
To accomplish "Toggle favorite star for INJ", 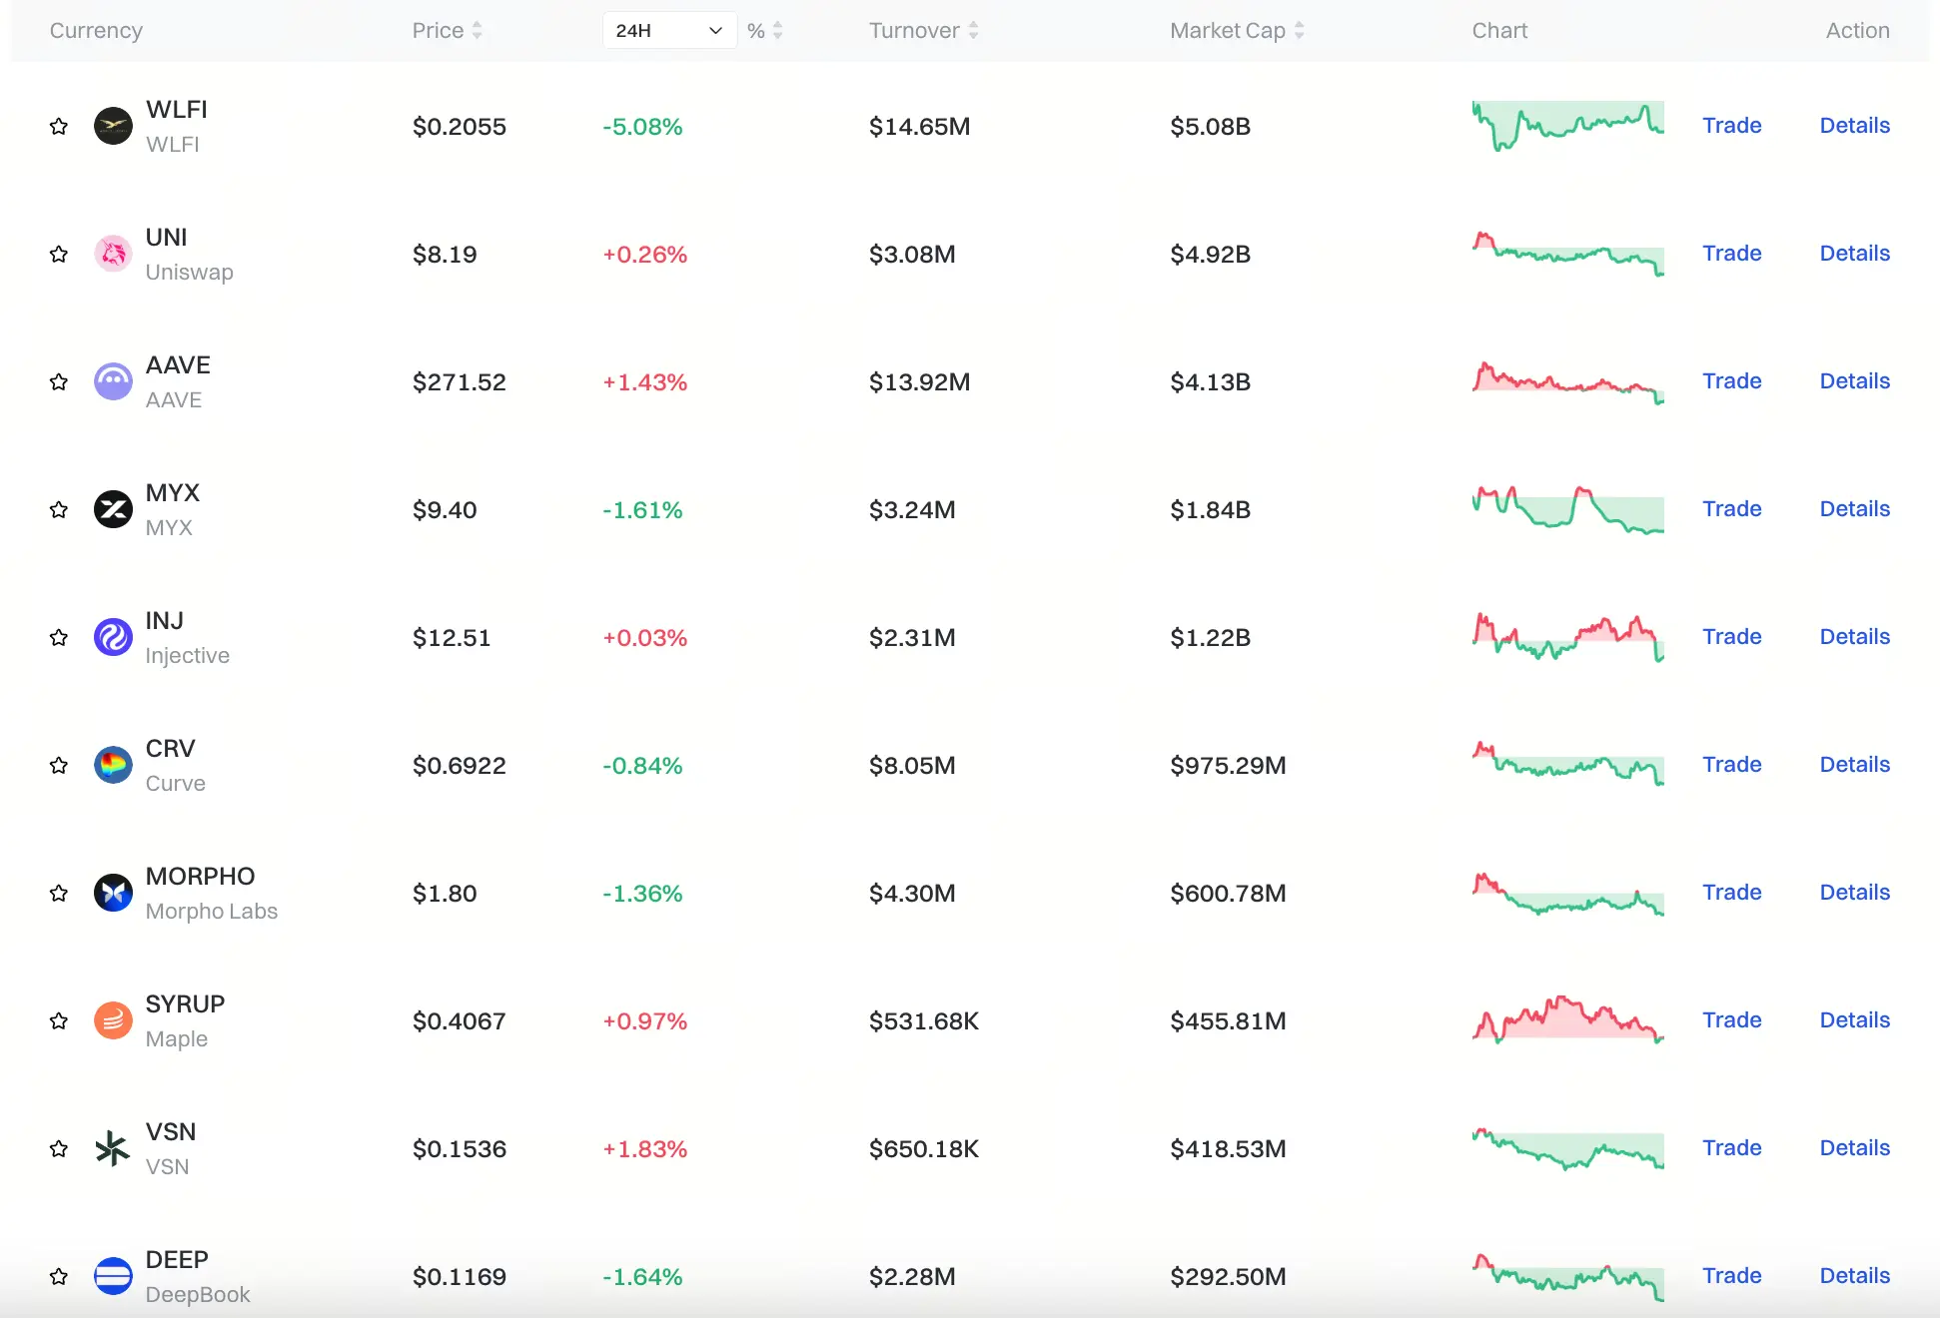I will (59, 638).
